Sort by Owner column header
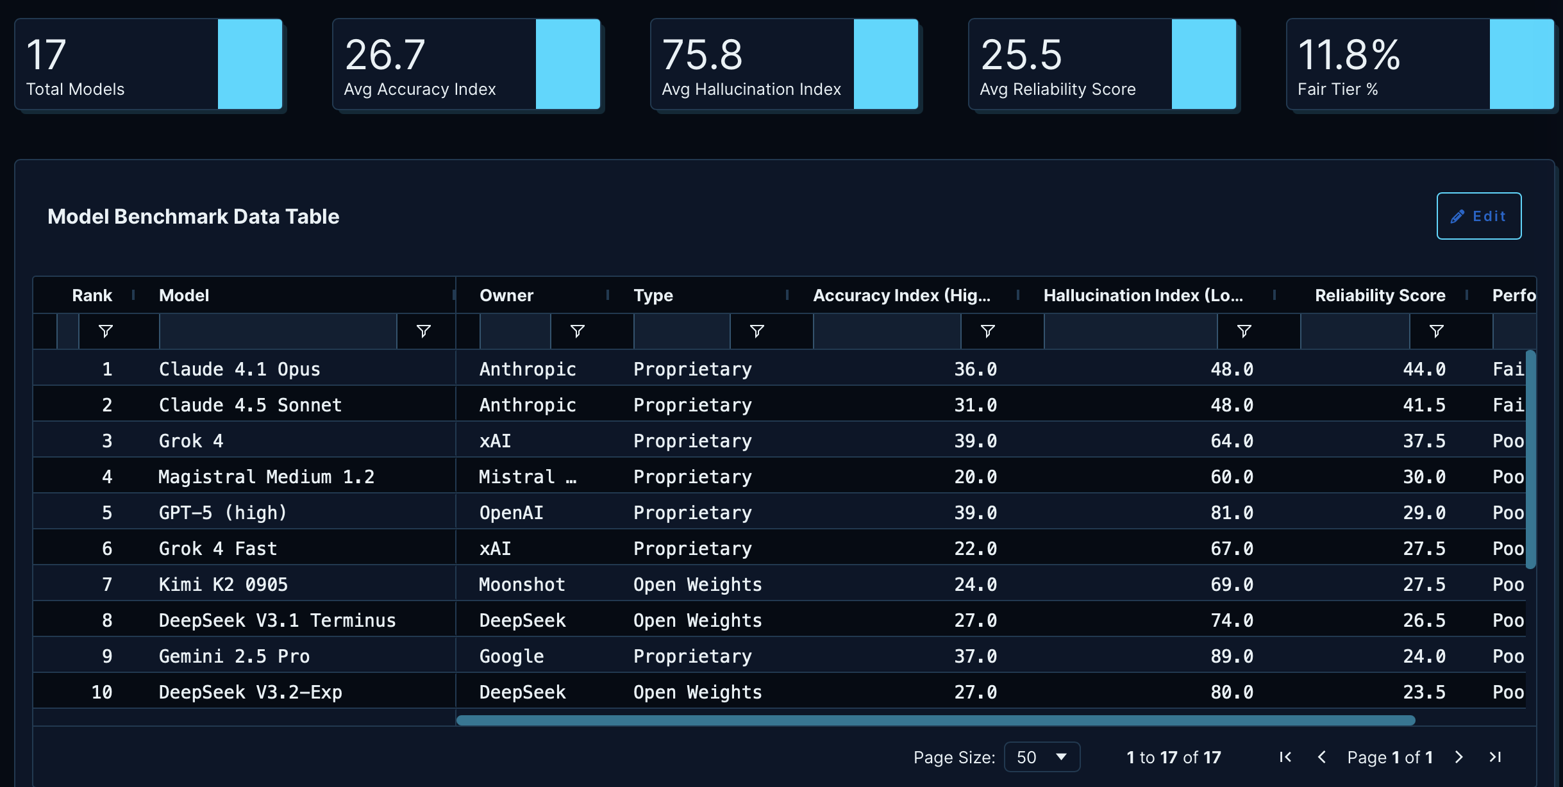The height and width of the screenshot is (787, 1563). click(506, 295)
